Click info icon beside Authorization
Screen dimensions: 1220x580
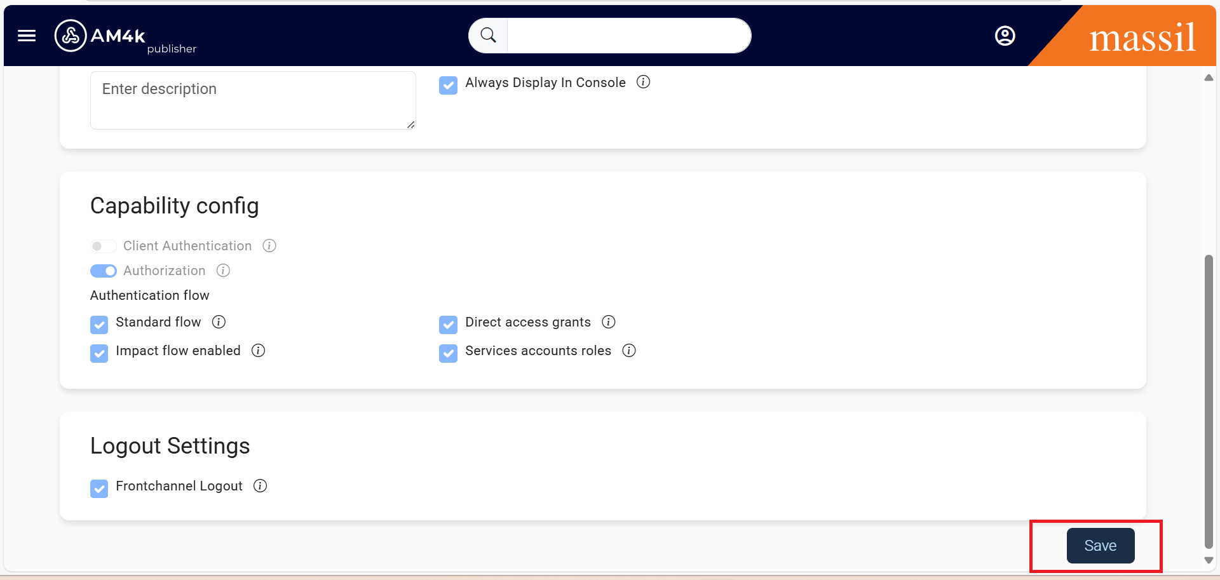pos(223,271)
